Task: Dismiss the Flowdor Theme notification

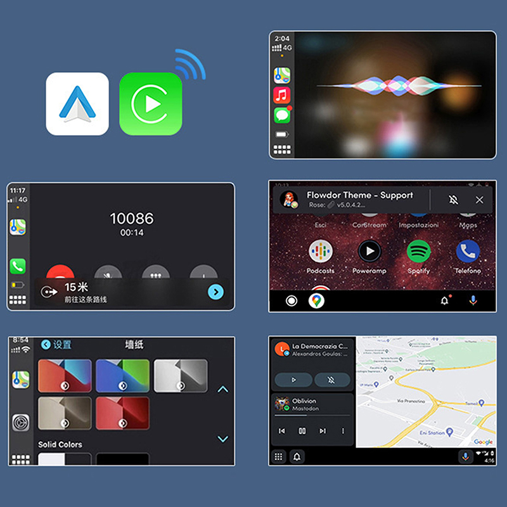Action: click(479, 200)
